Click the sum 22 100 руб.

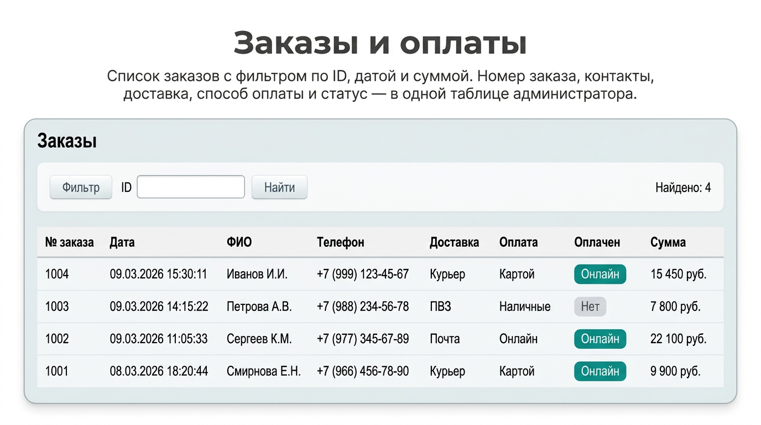679,339
